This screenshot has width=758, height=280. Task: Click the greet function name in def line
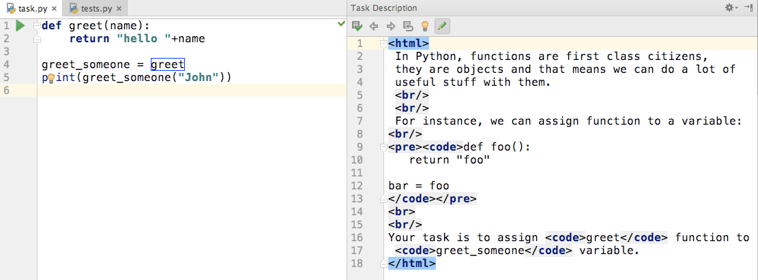click(86, 26)
